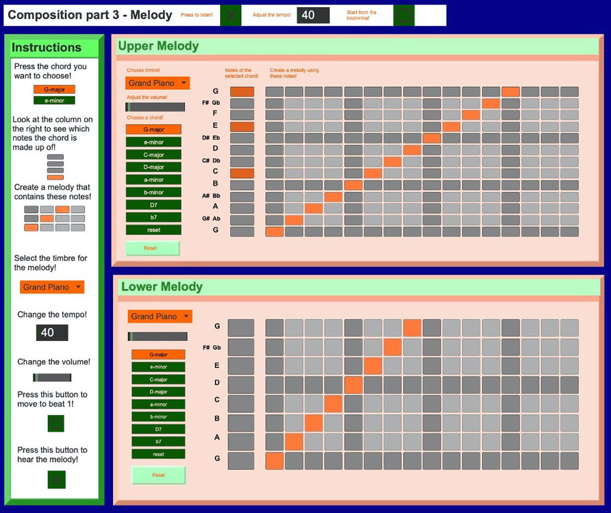Click the move-to-beat-1 icon in Instructions
Image resolution: width=611 pixels, height=513 pixels.
pos(56,423)
